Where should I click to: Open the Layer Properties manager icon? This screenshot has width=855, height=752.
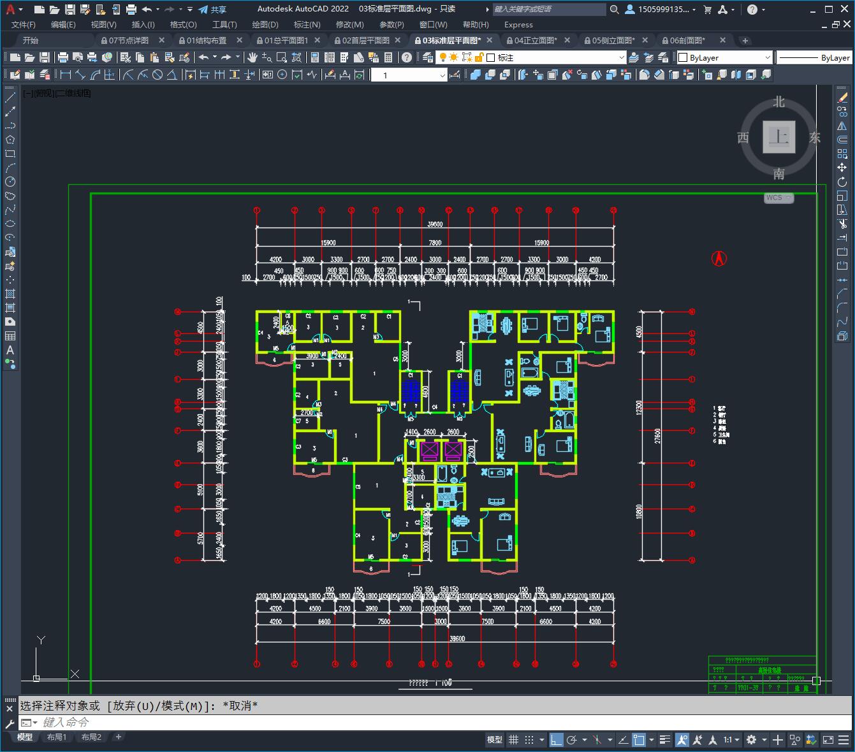point(428,57)
